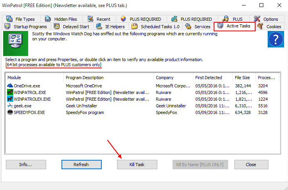Click process ID 4596
This screenshot has width=288, height=190.
(x=263, y=92)
